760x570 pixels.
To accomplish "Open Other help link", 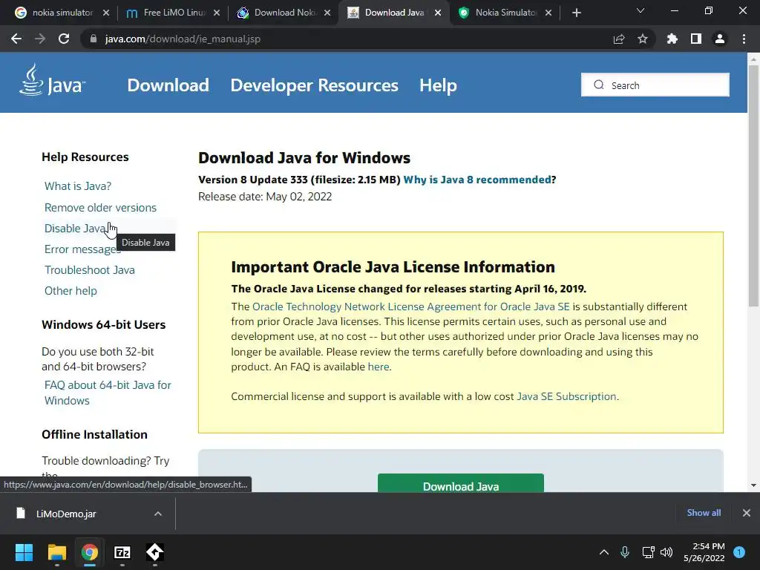I will pos(71,291).
